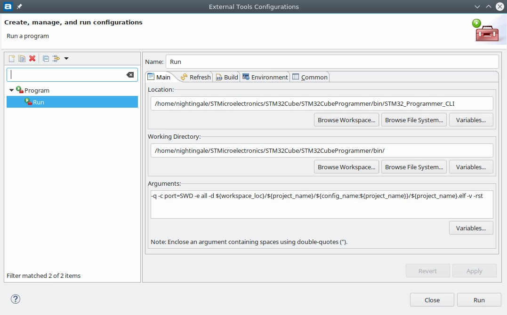This screenshot has width=507, height=315.
Task: Click the Run button at the bottom
Action: point(479,300)
